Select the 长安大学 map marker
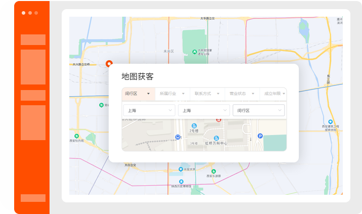The image size is (362, 214). pyautogui.click(x=181, y=169)
